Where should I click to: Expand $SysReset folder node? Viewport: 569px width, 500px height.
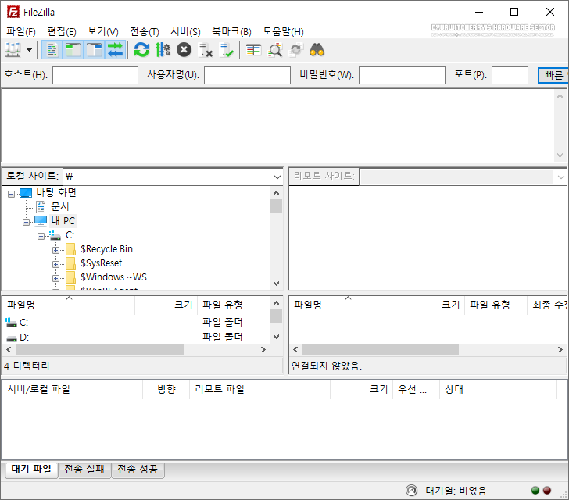[x=55, y=264]
